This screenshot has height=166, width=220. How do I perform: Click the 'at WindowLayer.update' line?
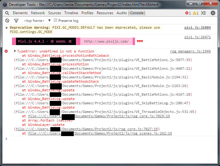(43, 125)
